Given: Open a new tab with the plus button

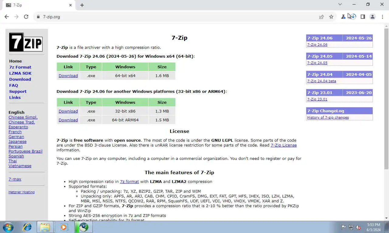Looking at the screenshot, I should (82, 5).
